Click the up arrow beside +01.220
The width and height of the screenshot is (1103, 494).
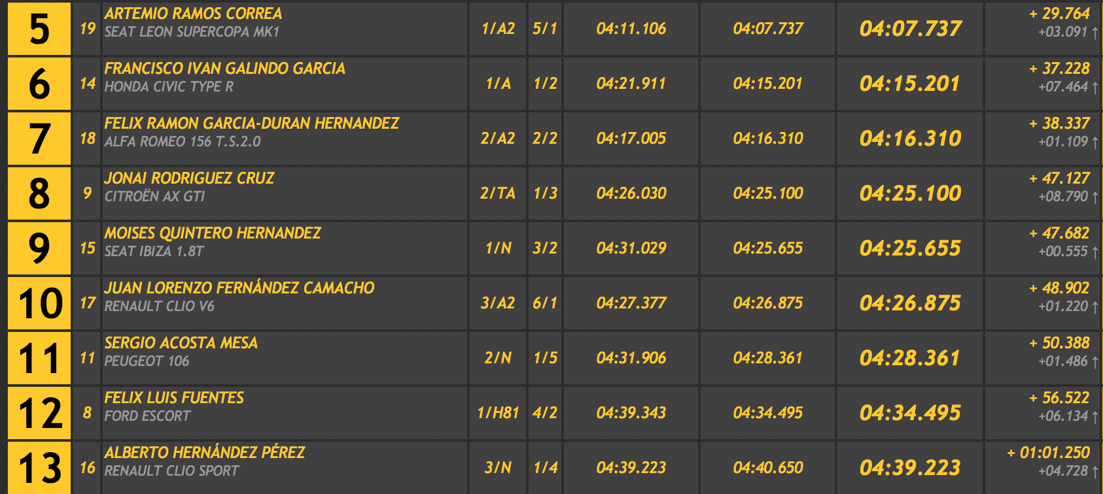pos(1095,307)
